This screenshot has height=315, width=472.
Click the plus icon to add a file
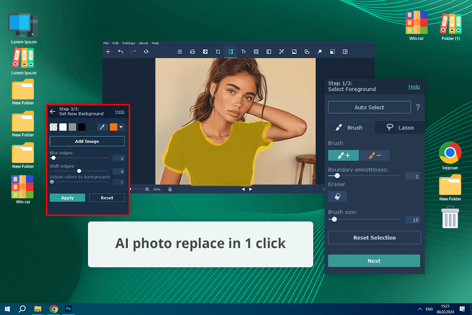[108, 52]
